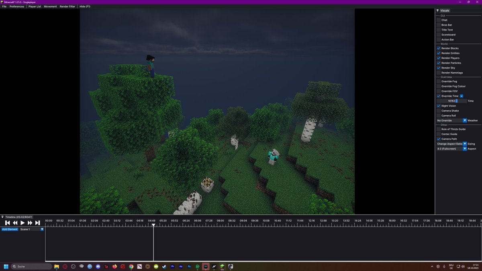The height and width of the screenshot is (271, 482).
Task: Open Adobe Photoshop from the taskbar
Action: tap(189, 266)
